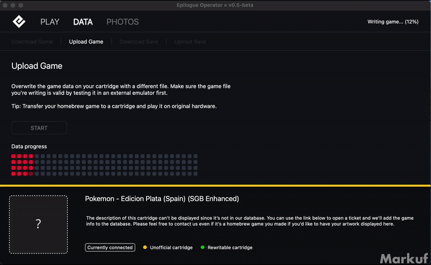Open the Download Game sub-tab
The width and height of the screenshot is (431, 265).
[32, 42]
